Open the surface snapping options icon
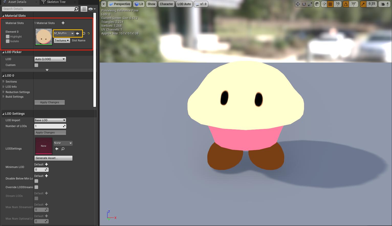 point(324,4)
